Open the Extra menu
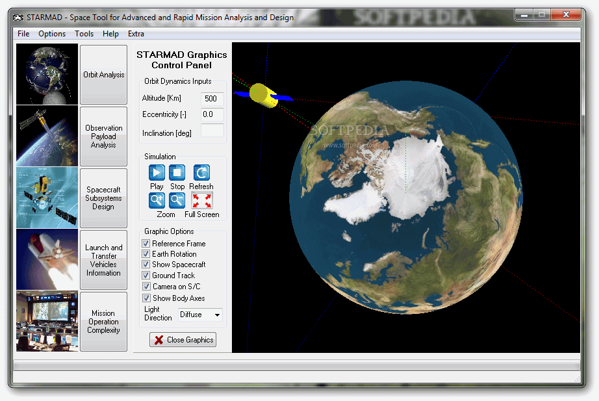 (x=136, y=34)
